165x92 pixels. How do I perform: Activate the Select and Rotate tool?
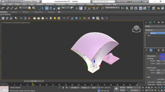[x=51, y=8]
